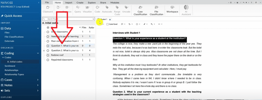Select the circle beside Redone roof
262x100 pixels.
48,55
